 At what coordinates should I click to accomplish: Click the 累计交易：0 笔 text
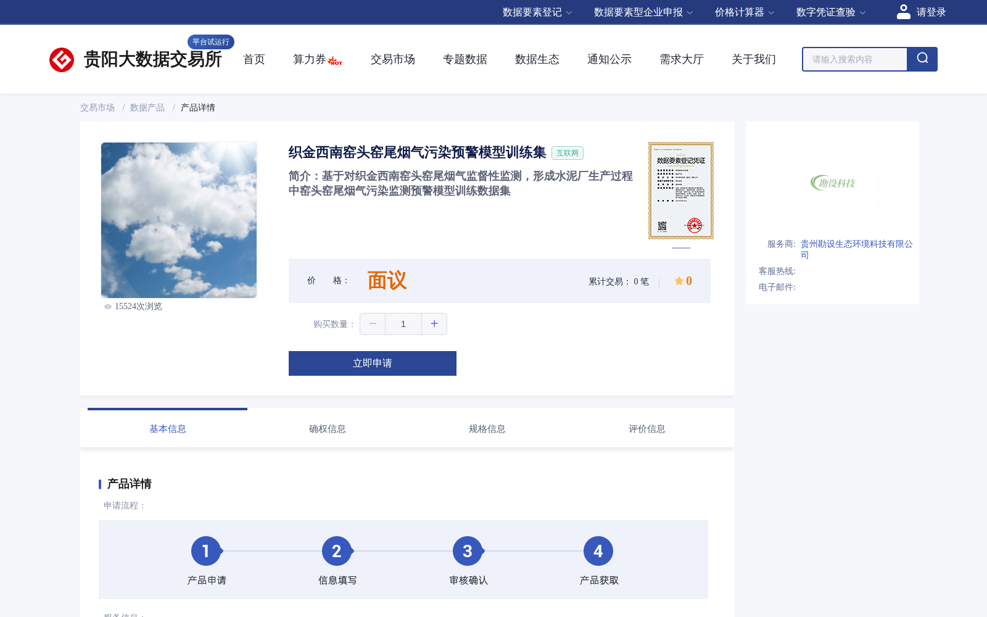pyautogui.click(x=619, y=281)
